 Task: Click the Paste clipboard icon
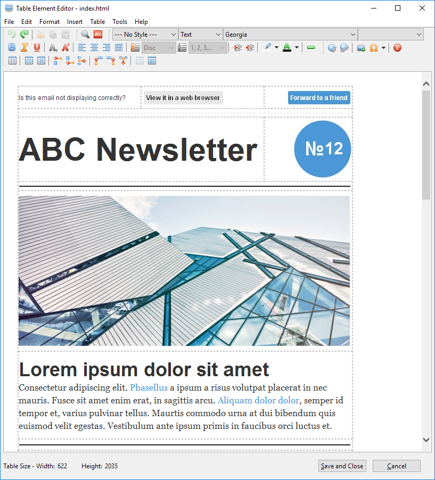[65, 34]
